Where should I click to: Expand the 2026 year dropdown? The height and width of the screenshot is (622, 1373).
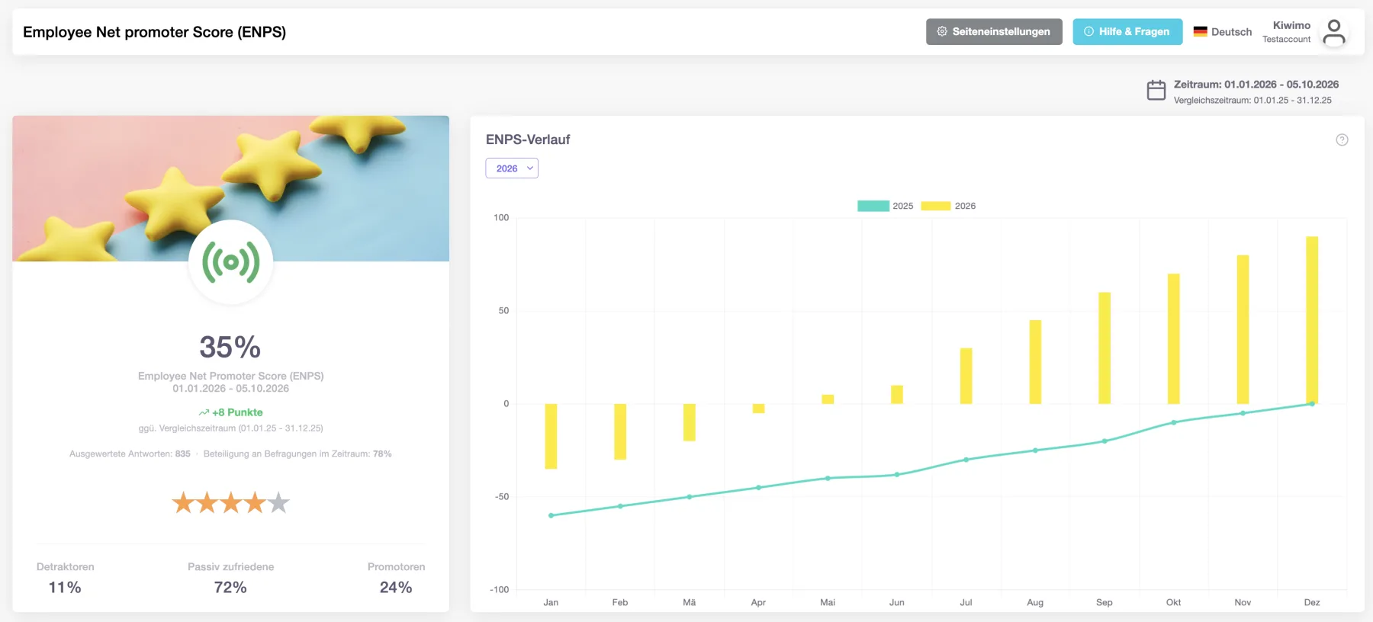coord(512,168)
